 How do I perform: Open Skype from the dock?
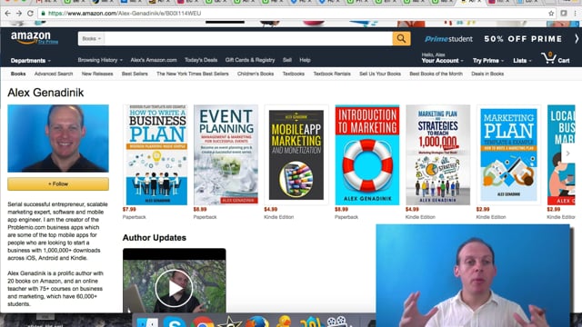(x=174, y=321)
